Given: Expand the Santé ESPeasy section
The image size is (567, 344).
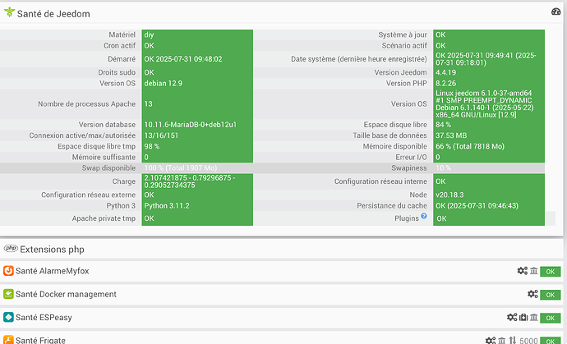Looking at the screenshot, I should click(44, 317).
